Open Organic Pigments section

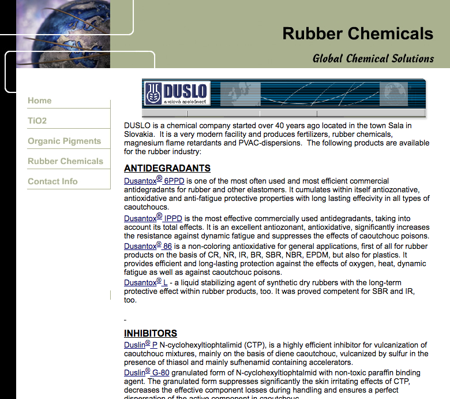(64, 141)
